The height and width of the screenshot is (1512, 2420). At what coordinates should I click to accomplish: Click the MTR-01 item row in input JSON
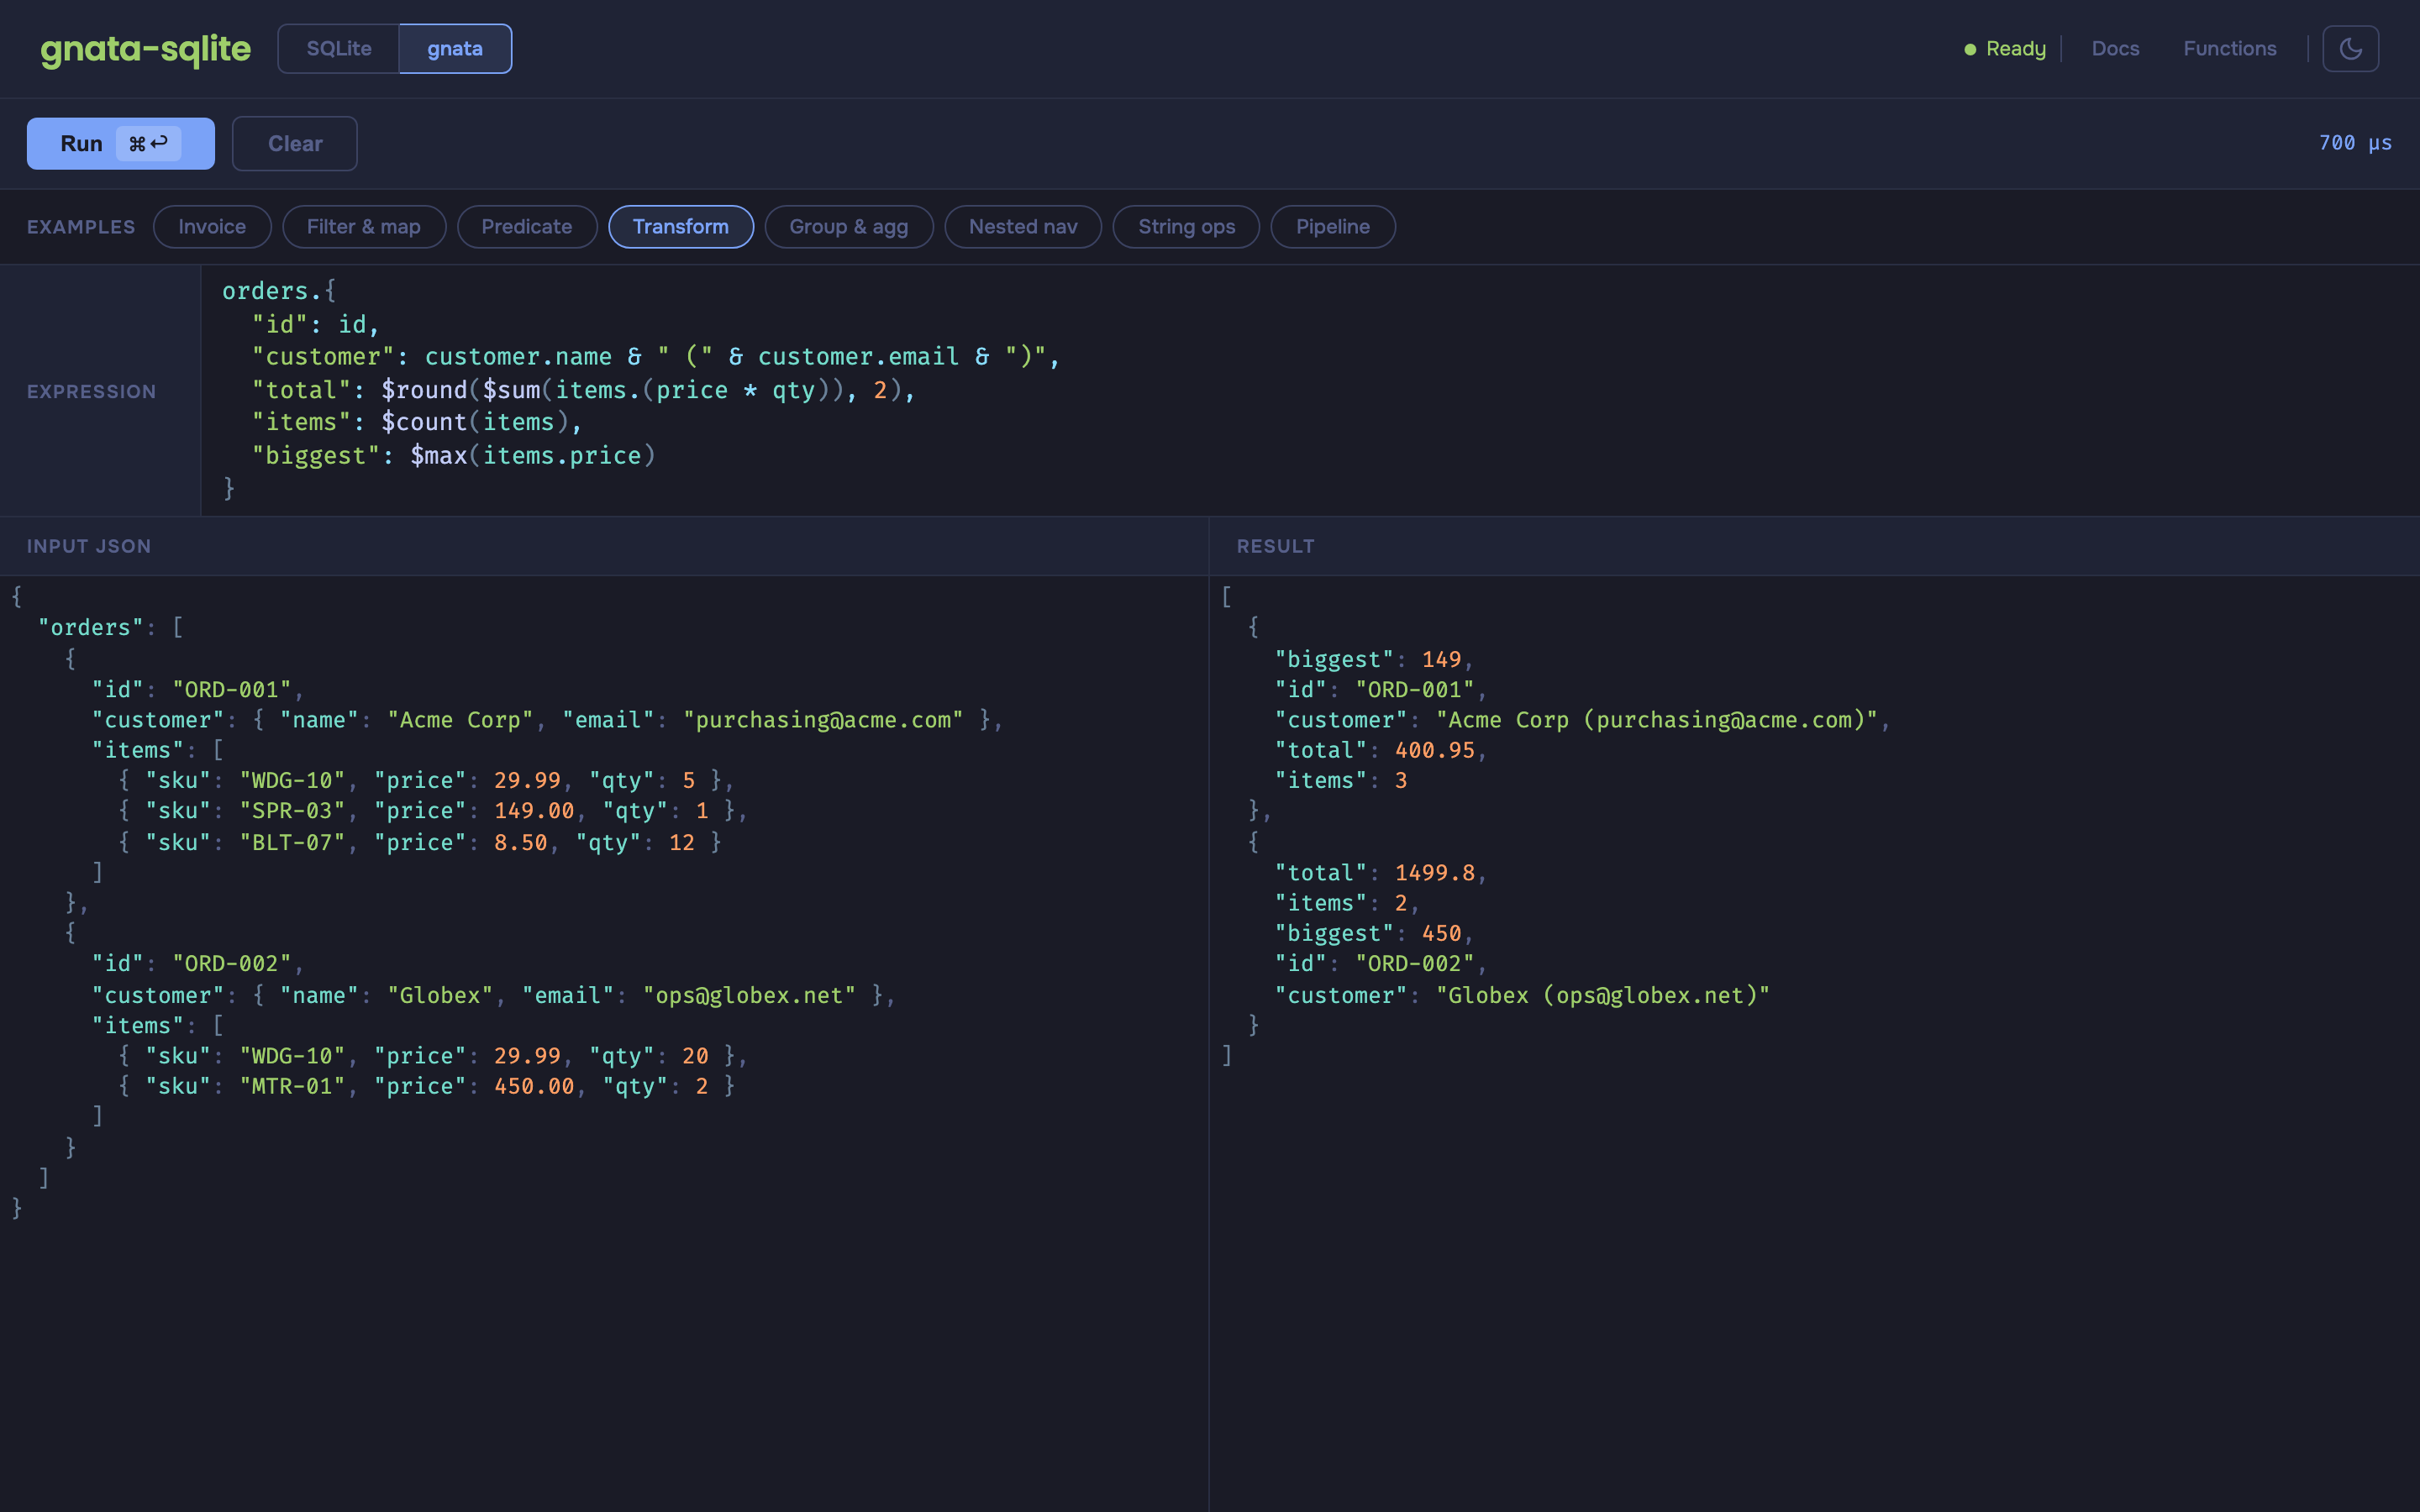[426, 1086]
